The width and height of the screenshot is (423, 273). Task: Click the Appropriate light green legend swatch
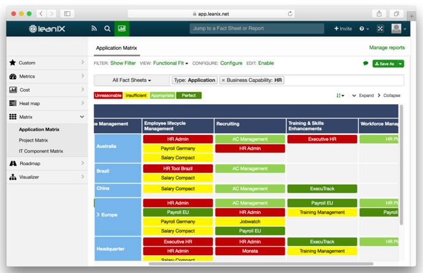[x=163, y=96]
